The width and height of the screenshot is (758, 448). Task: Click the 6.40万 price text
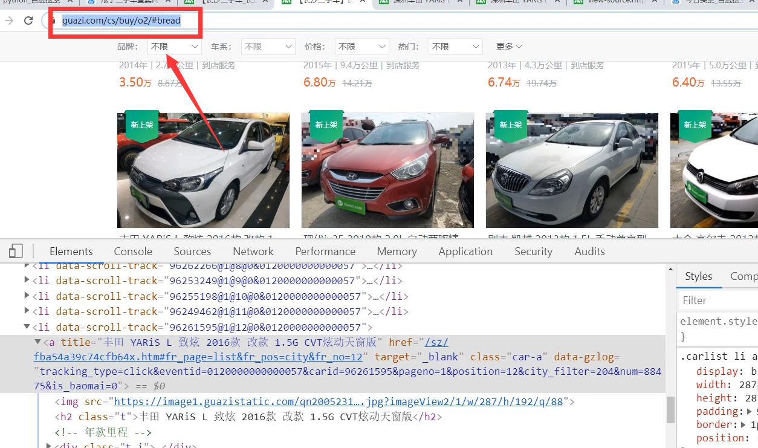pyautogui.click(x=688, y=83)
